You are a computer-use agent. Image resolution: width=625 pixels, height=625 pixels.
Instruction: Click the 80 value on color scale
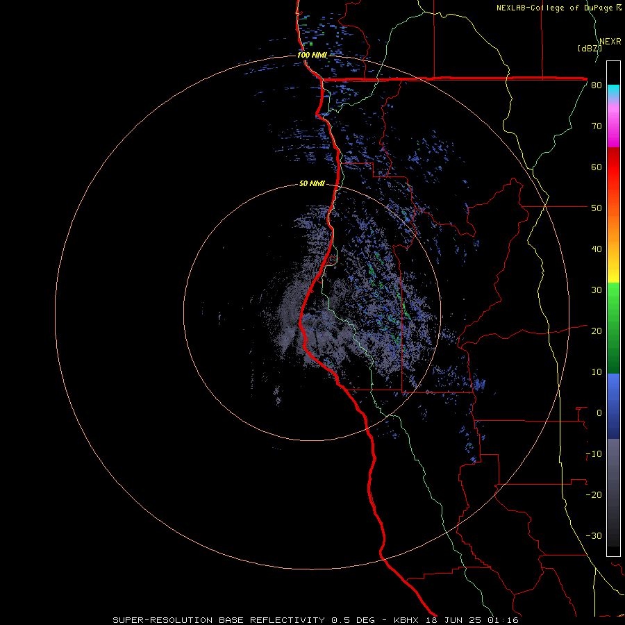(597, 85)
